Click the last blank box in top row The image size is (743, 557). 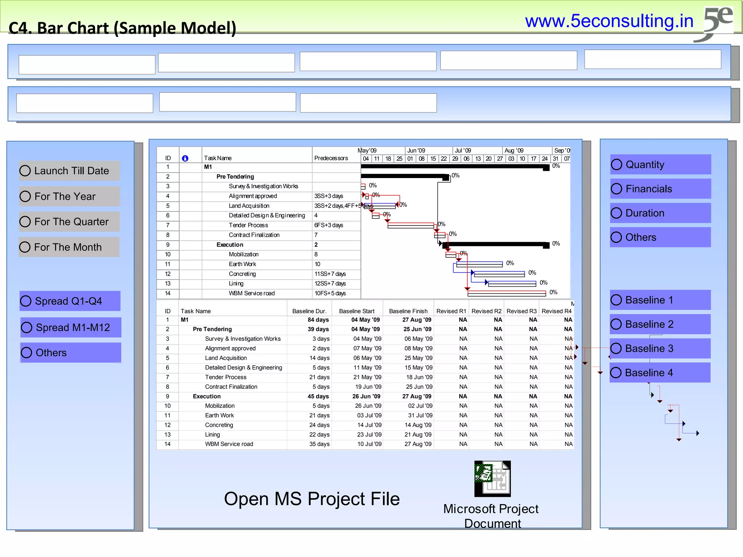[653, 59]
